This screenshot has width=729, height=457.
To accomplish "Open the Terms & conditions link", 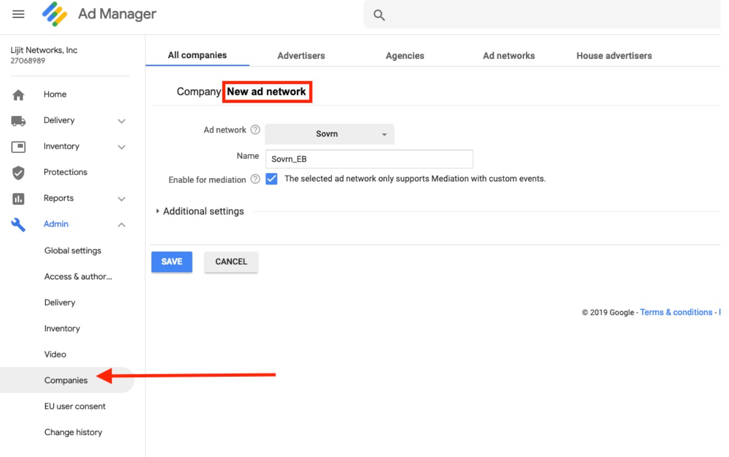I will tap(676, 312).
